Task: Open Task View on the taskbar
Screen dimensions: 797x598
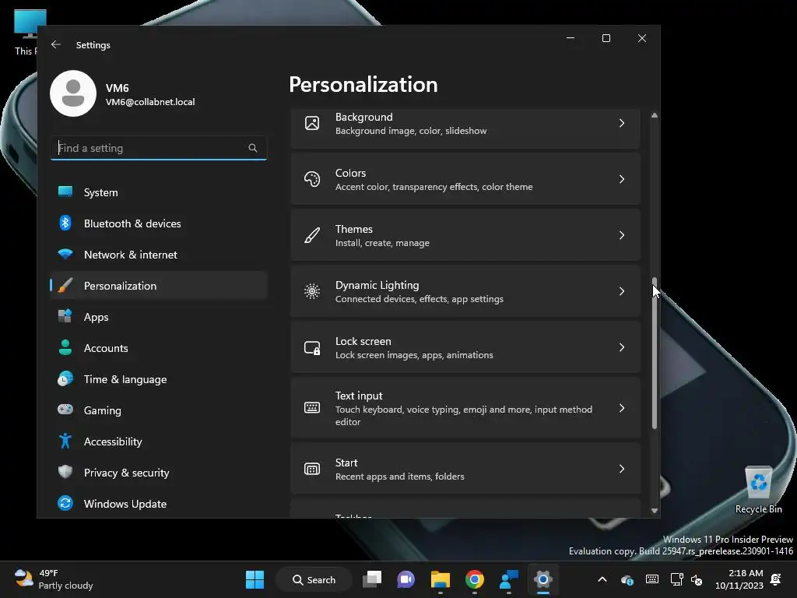Action: click(x=372, y=579)
